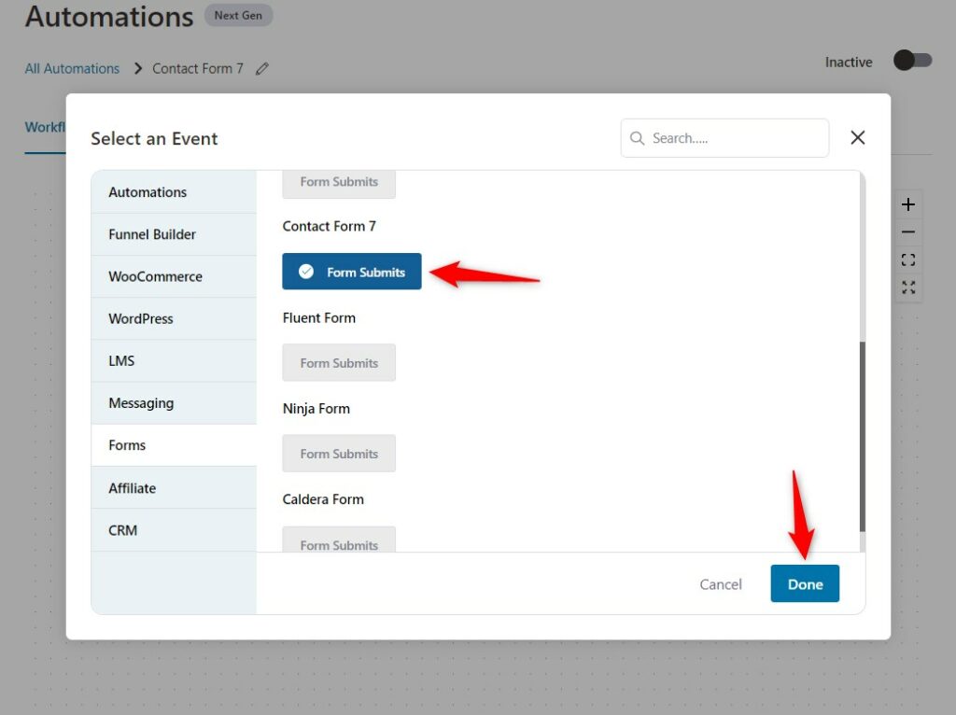956x715 pixels.
Task: Edit automation name with pencil icon
Action: [262, 69]
